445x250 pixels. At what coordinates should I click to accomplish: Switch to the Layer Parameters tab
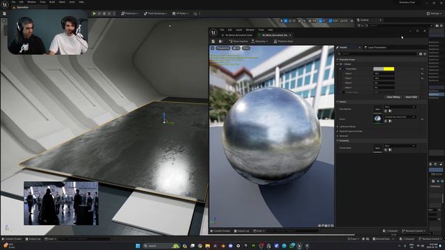pyautogui.click(x=375, y=47)
